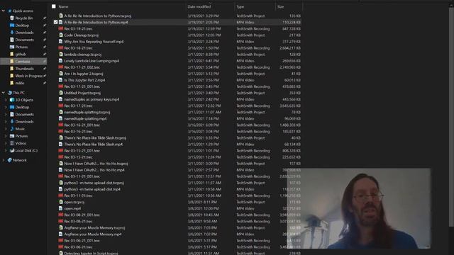Click the mikle folder icon in Quick access

[x=12, y=83]
